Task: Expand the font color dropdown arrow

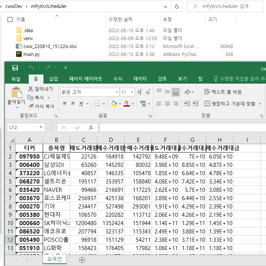Action: click(133, 104)
